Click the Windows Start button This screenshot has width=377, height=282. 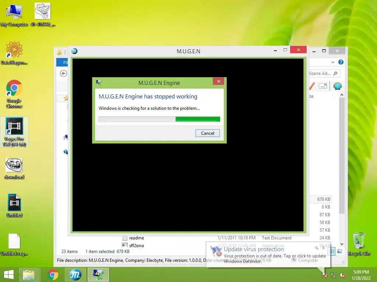coord(9,275)
